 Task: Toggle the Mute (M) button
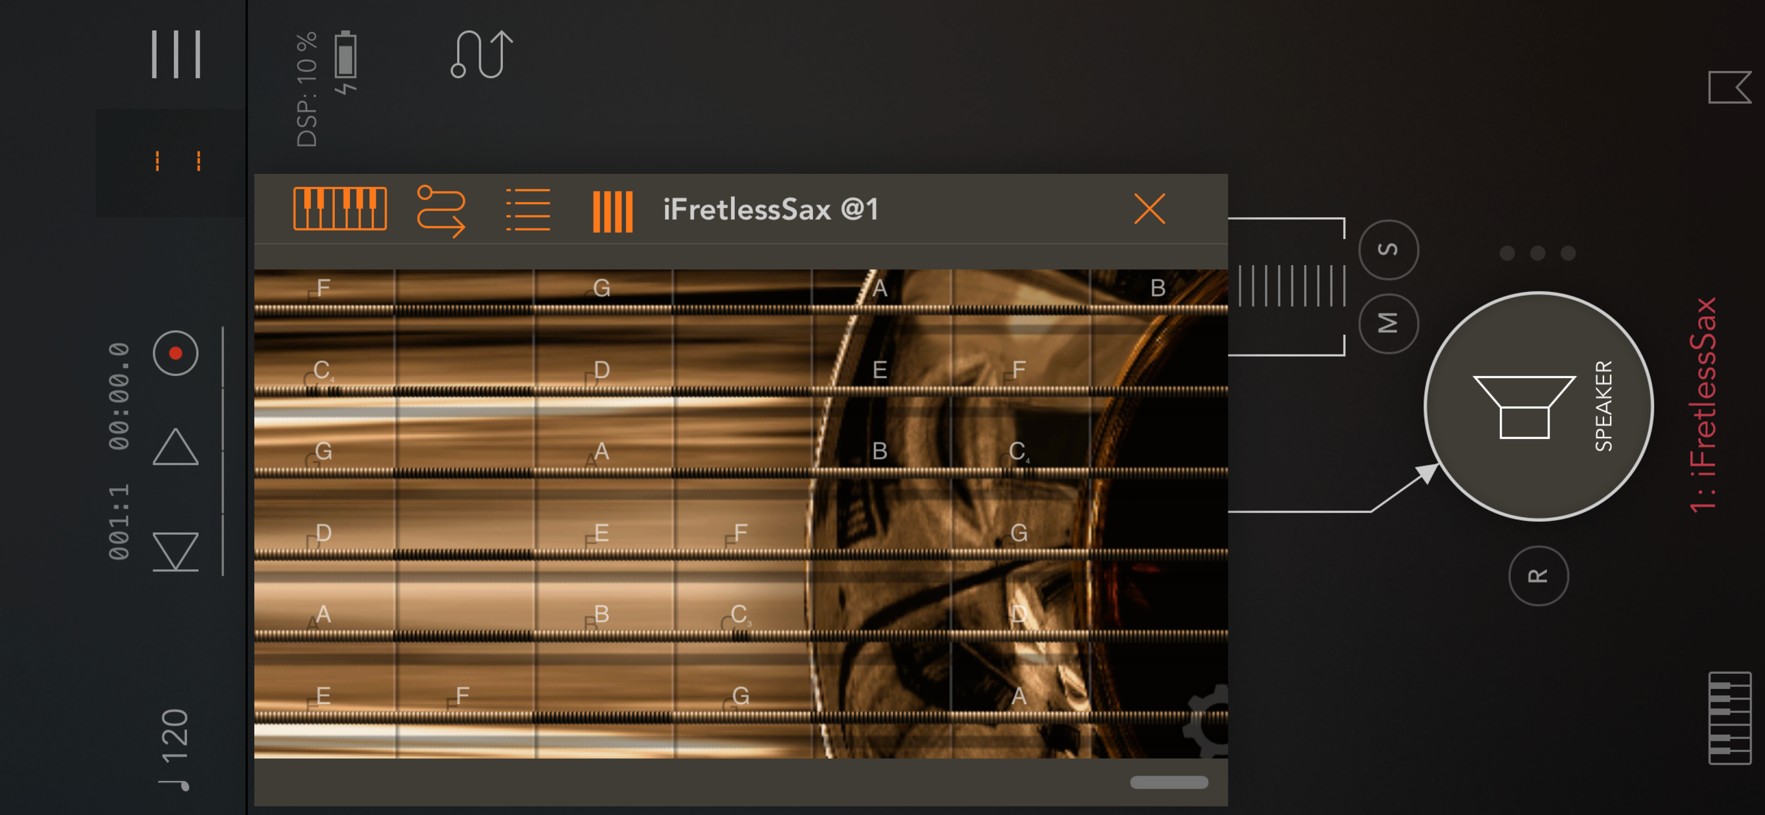[1388, 324]
